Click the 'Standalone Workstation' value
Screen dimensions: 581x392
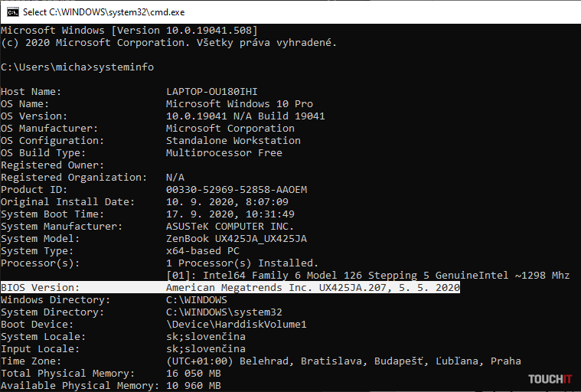tap(233, 140)
